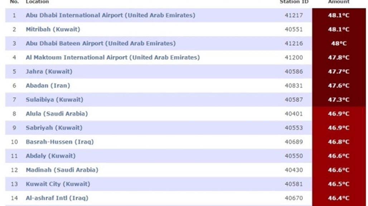Open the Mitribah (Kuwait) location link

point(53,30)
